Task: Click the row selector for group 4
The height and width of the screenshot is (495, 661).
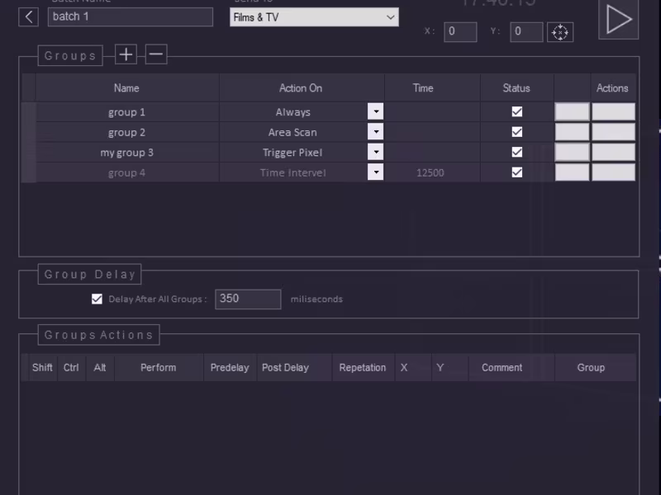Action: (x=29, y=172)
